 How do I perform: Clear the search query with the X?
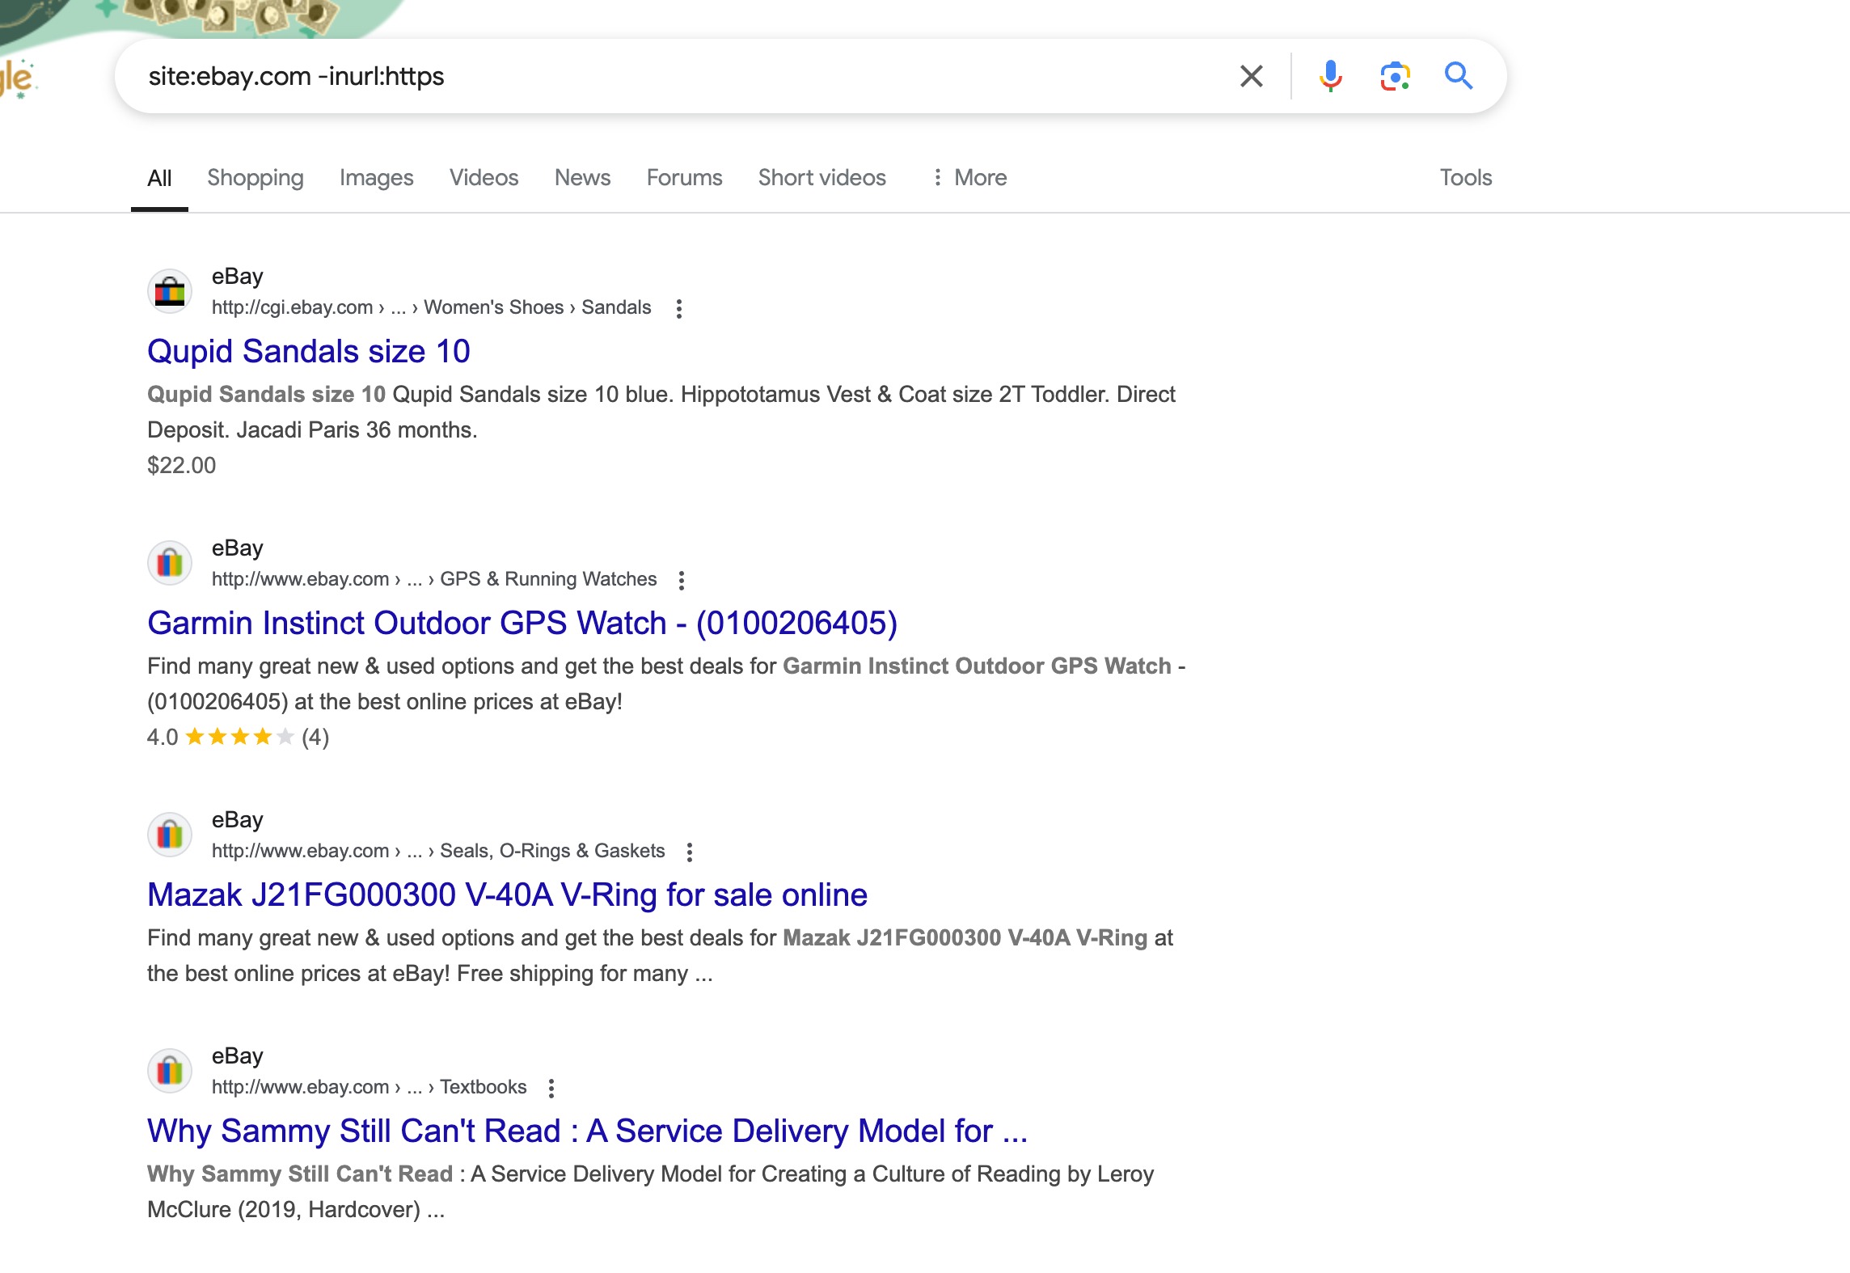[x=1251, y=76]
